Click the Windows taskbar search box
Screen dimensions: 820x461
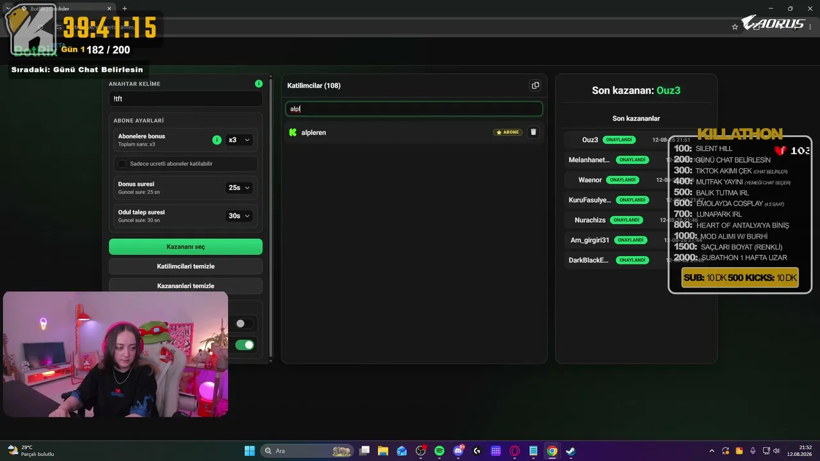[307, 451]
